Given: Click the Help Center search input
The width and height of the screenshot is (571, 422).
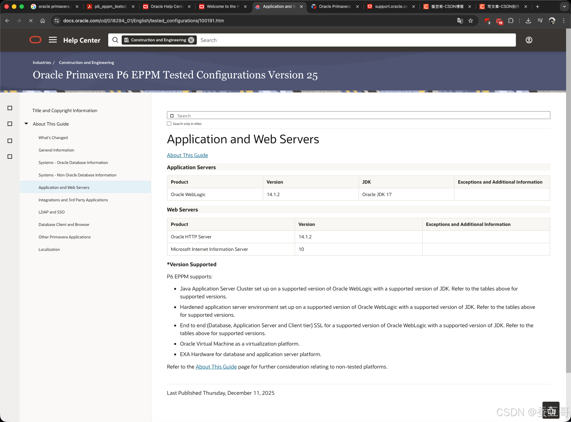Looking at the screenshot, I should pyautogui.click(x=356, y=40).
